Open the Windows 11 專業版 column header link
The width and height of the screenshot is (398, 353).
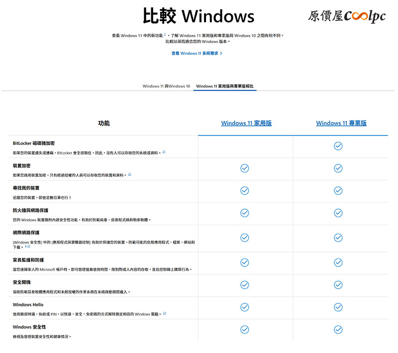[x=341, y=123]
